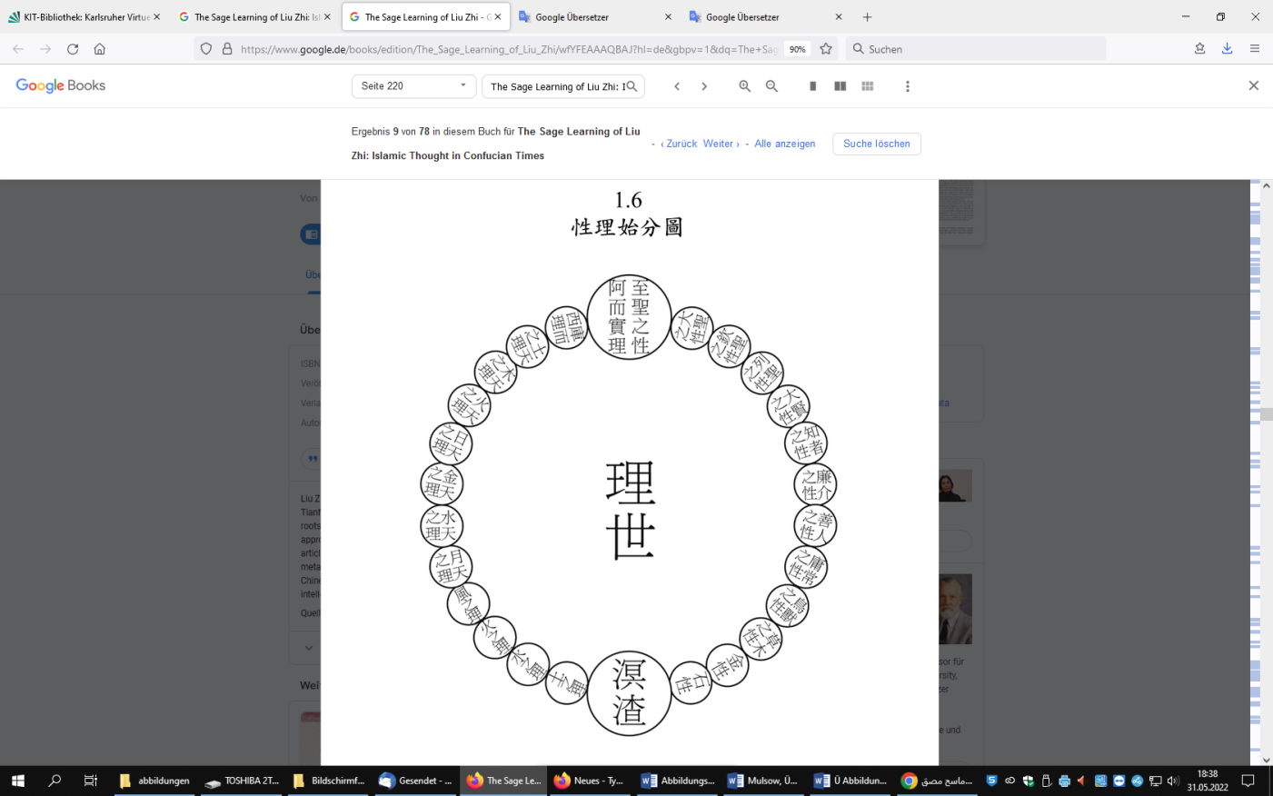Open Neues - Ty... Firefox taskbar item
The width and height of the screenshot is (1273, 796).
[x=588, y=781]
